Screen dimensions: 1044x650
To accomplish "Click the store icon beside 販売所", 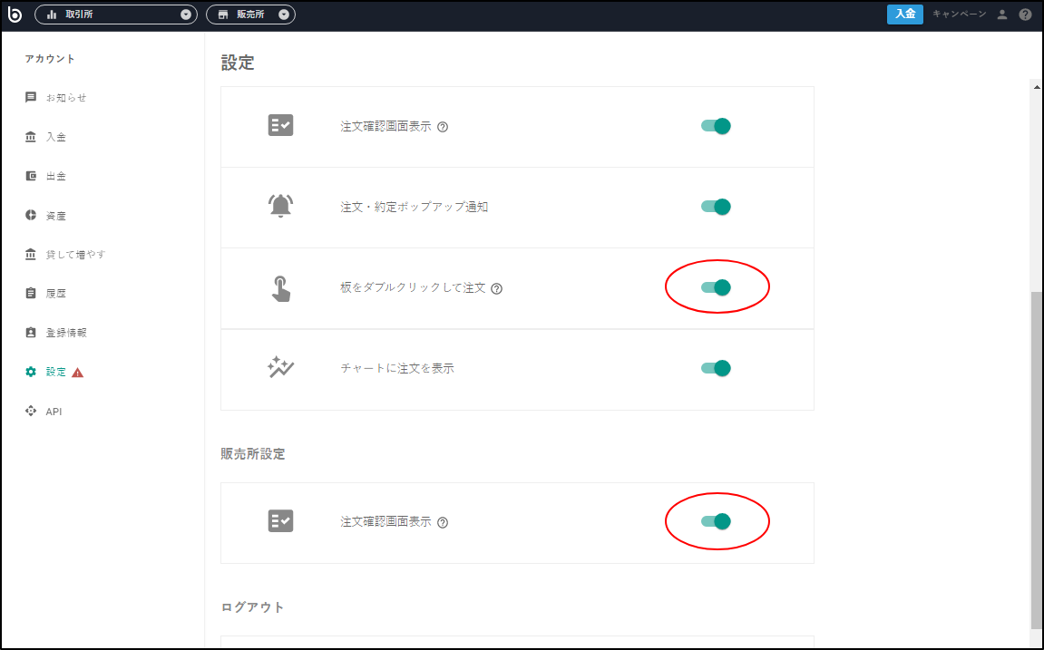I will click(223, 15).
